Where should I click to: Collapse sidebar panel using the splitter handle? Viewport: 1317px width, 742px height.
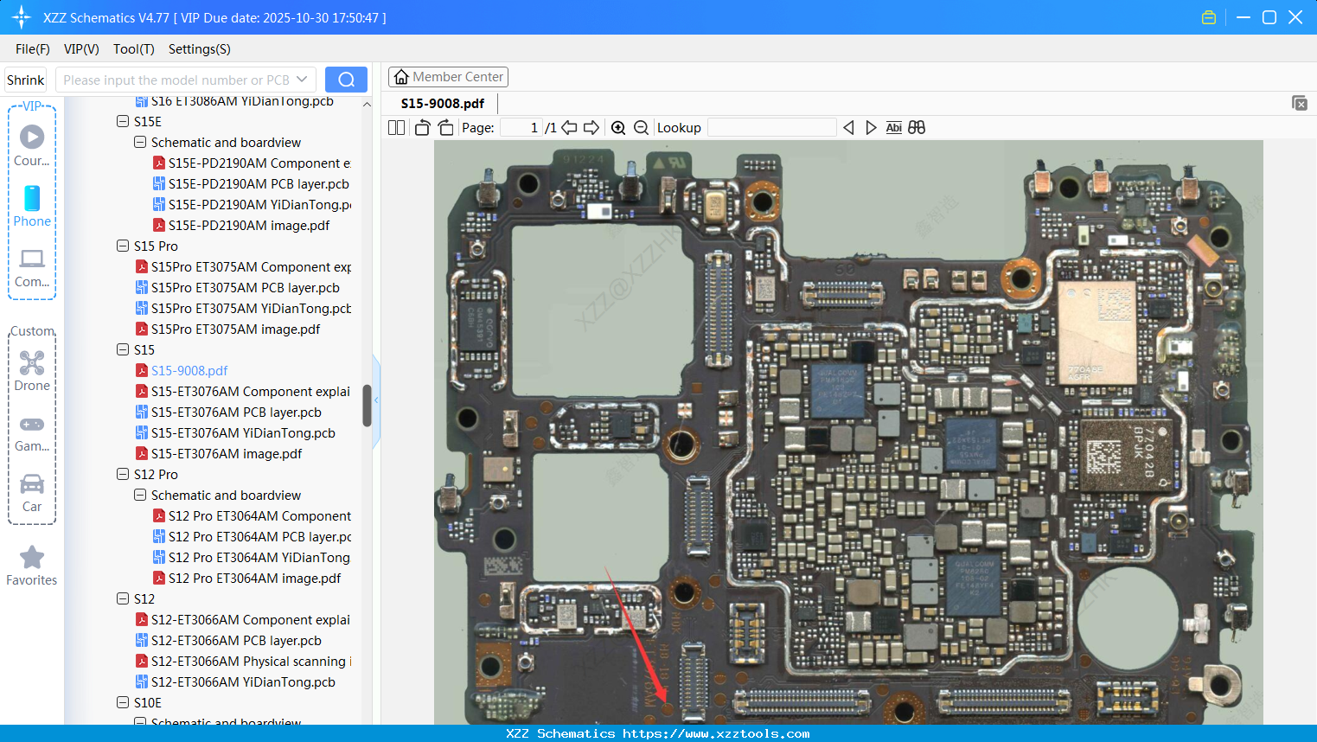pyautogui.click(x=376, y=400)
